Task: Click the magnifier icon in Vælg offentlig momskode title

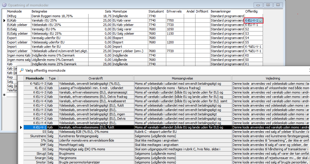Action: click(x=22, y=70)
